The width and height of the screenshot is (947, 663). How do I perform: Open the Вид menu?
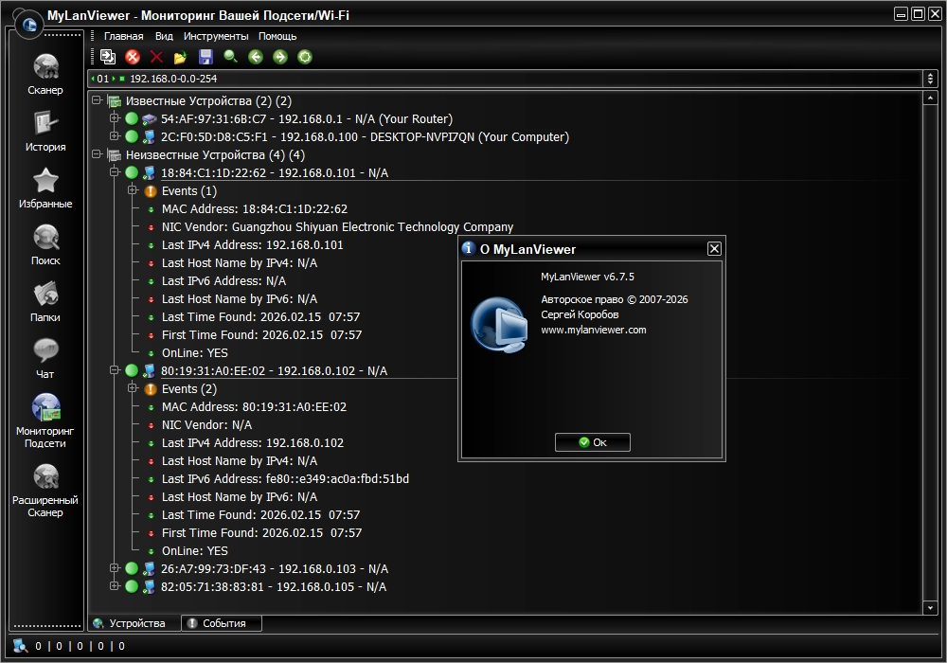click(x=164, y=36)
